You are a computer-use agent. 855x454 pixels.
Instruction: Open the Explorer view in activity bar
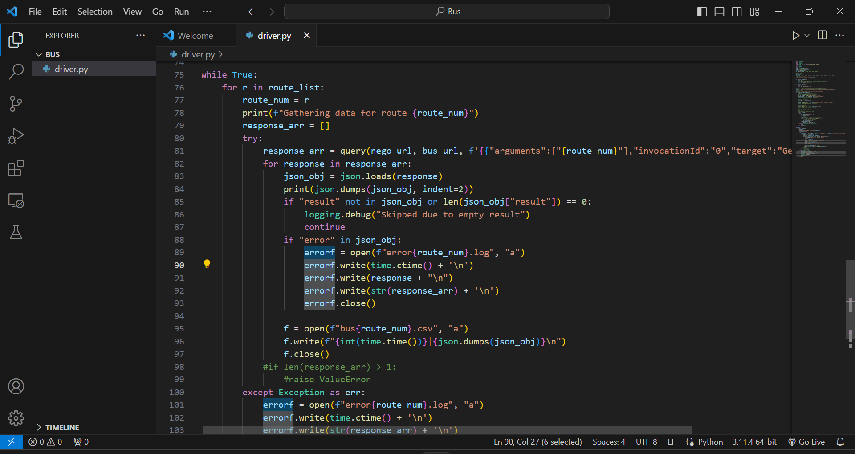click(16, 39)
